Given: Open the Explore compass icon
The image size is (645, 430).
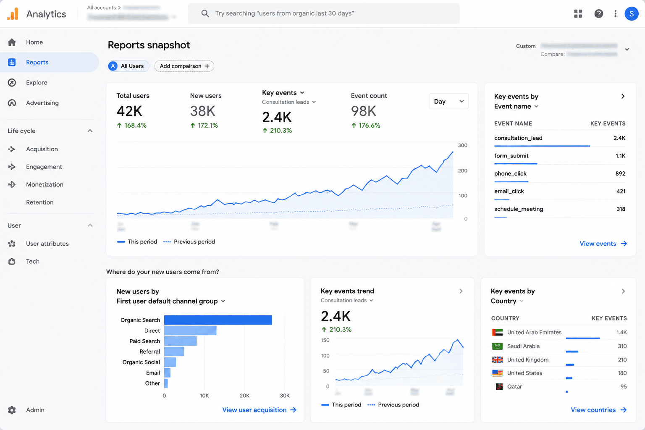Looking at the screenshot, I should tap(12, 83).
